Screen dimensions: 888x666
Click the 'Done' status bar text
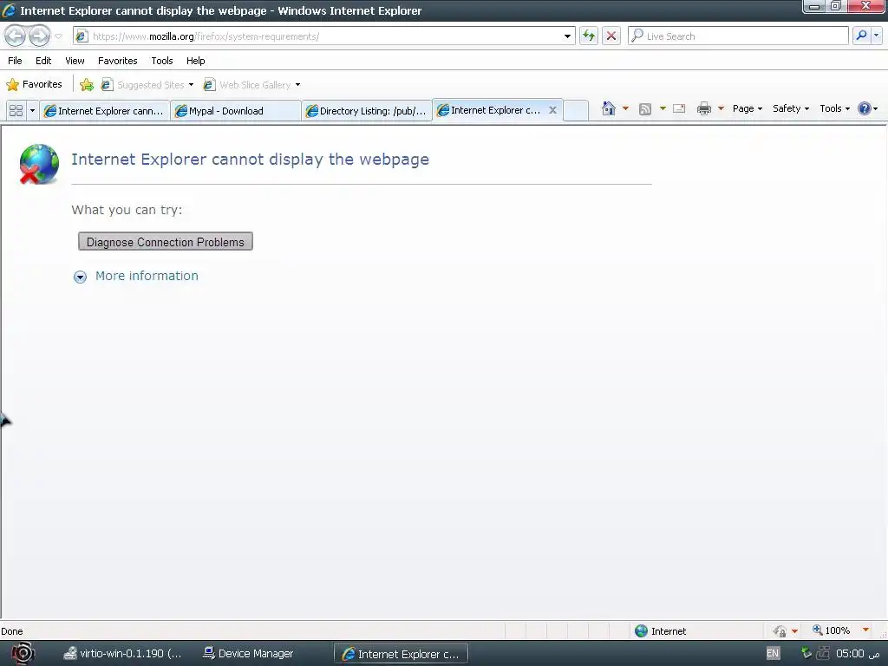[12, 631]
